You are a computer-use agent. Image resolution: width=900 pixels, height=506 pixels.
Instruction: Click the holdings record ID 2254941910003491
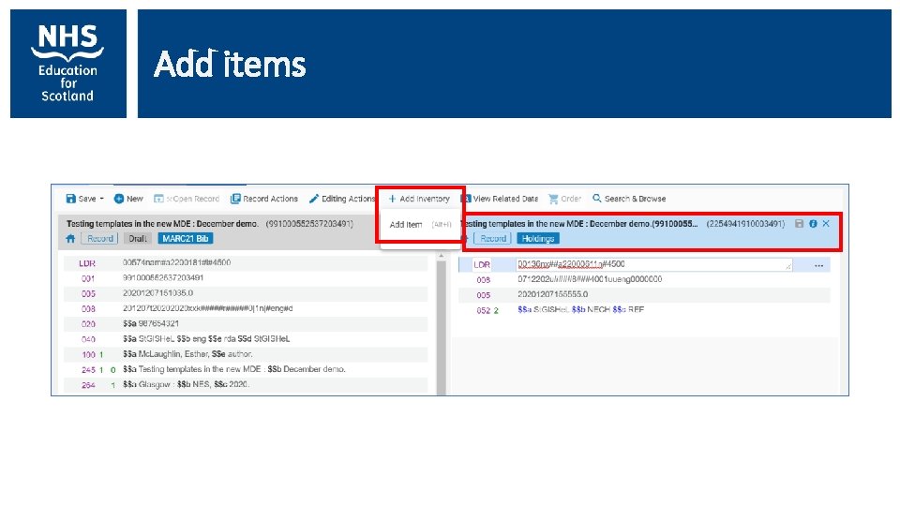click(x=745, y=224)
